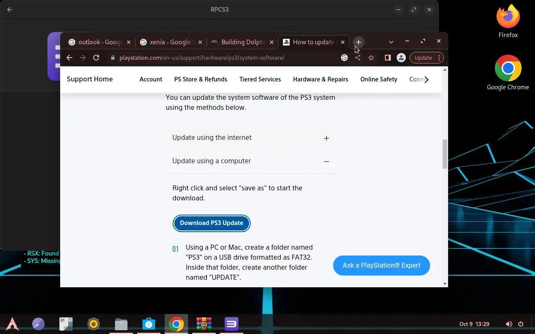Click Chrome icon in the taskbar
The height and width of the screenshot is (334, 535).
tap(176, 324)
